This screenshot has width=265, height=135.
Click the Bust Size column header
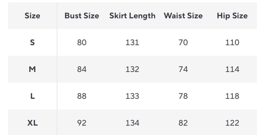pyautogui.click(x=82, y=16)
